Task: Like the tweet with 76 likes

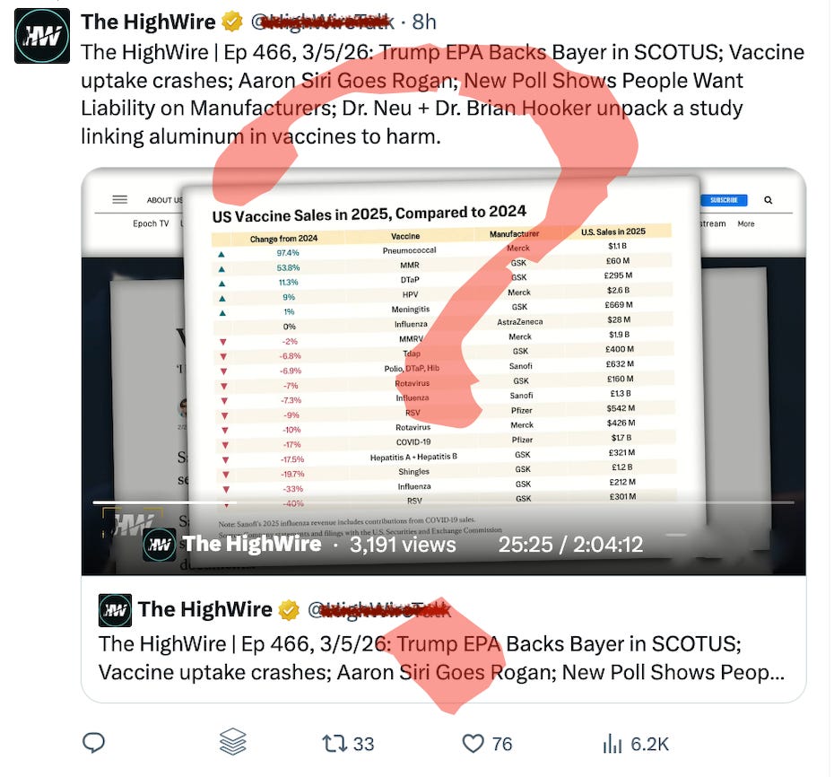Action: 487,744
